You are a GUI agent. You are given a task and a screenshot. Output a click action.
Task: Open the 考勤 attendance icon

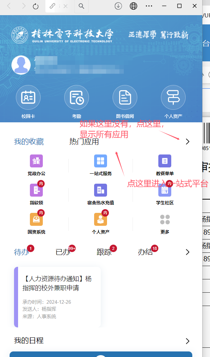(77, 98)
